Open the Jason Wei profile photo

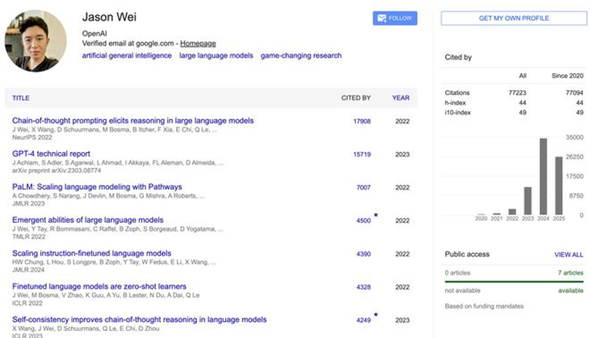click(x=35, y=41)
